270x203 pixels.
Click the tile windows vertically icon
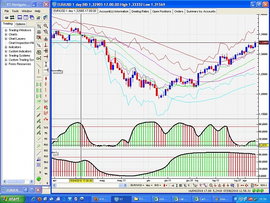click(26, 17)
